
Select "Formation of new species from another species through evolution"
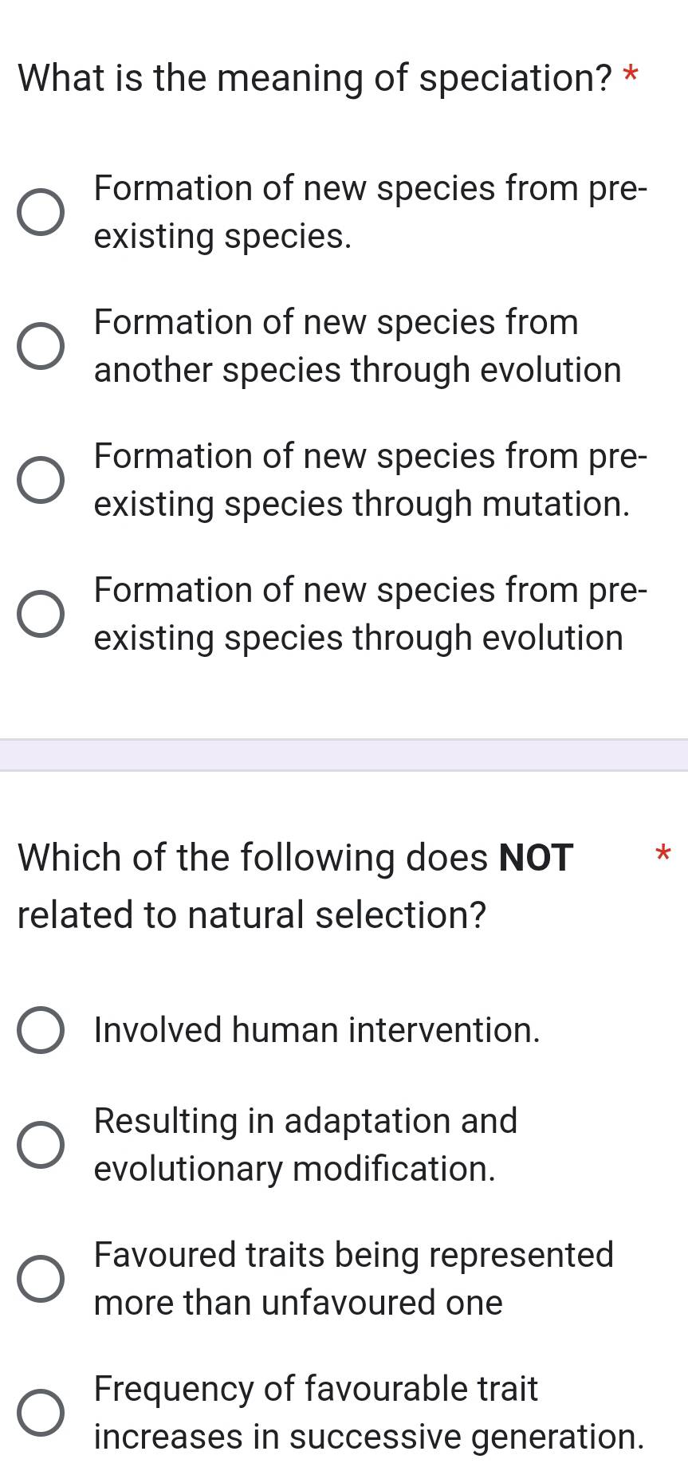[x=41, y=345]
